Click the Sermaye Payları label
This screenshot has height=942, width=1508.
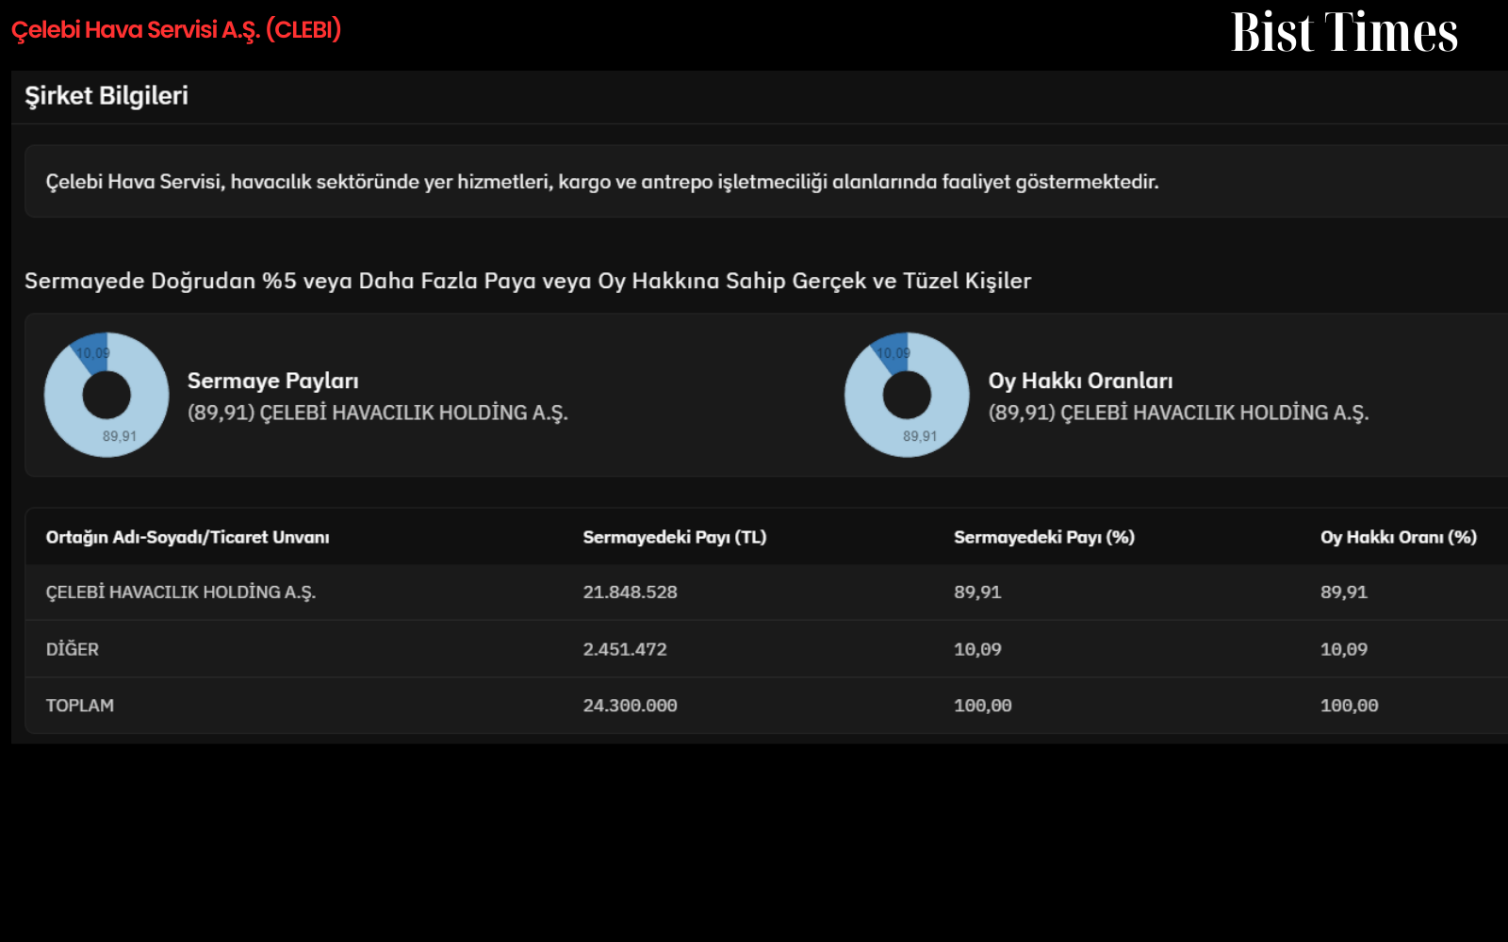point(273,381)
